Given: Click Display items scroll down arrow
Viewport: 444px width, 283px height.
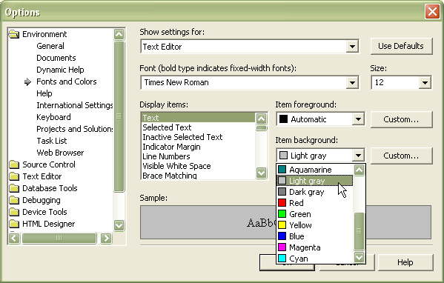Looking at the screenshot, I should [x=262, y=173].
